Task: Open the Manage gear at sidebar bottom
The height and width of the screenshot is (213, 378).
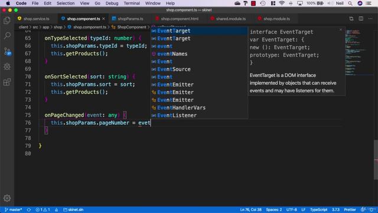Action: [7, 198]
